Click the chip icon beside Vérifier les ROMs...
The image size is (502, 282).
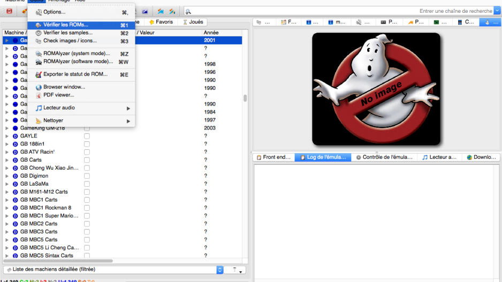click(39, 25)
